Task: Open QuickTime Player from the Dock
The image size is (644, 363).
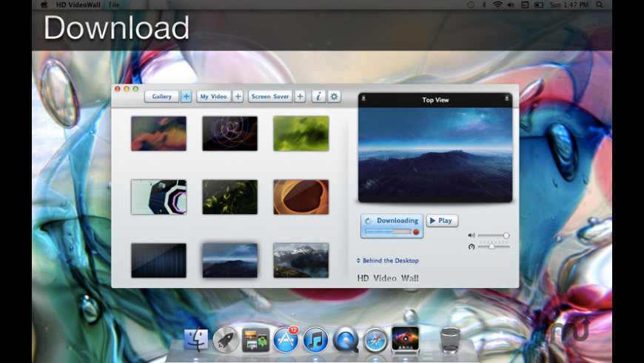Action: (x=346, y=340)
